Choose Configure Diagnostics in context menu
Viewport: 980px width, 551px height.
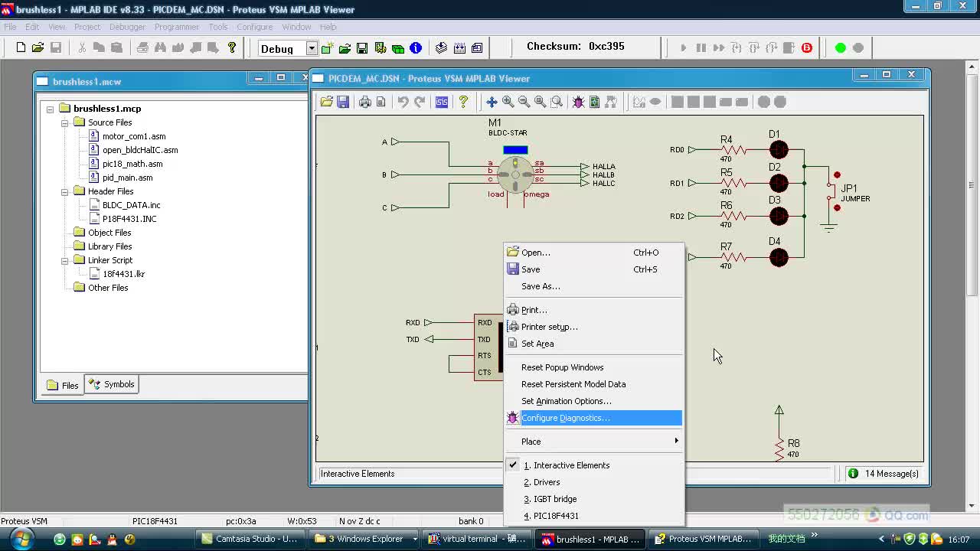593,418
